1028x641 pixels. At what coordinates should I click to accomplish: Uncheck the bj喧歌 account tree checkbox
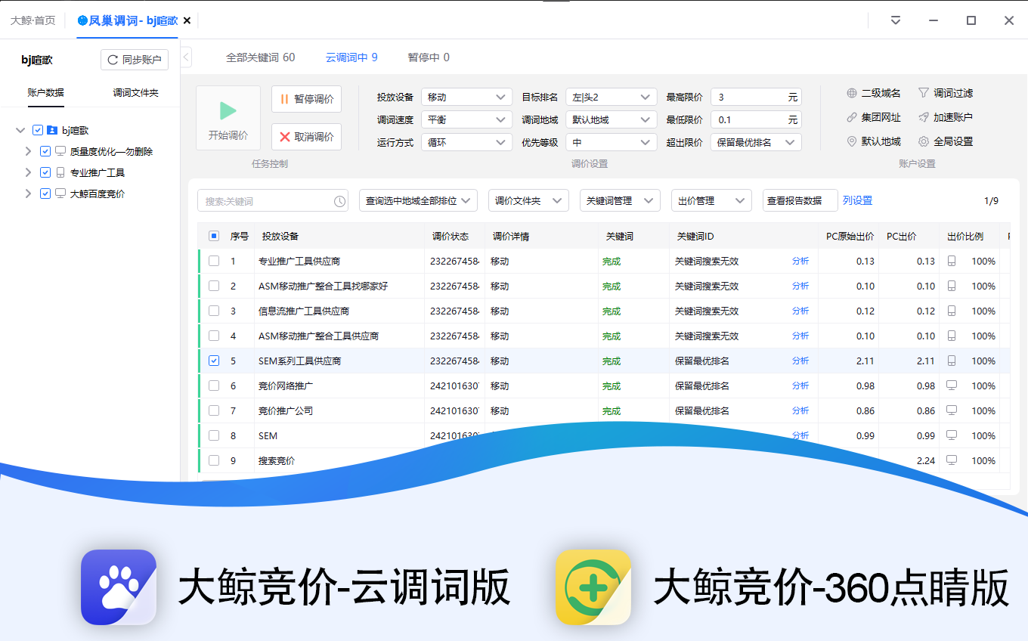pyautogui.click(x=38, y=130)
